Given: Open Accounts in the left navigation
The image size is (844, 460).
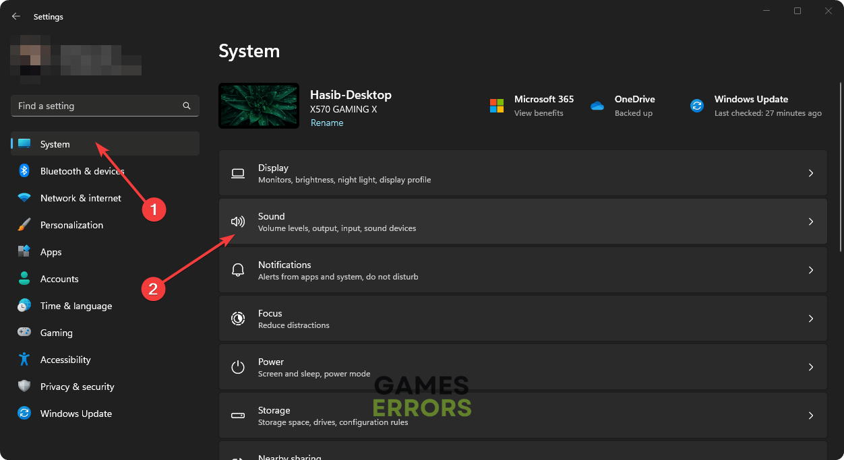Looking at the screenshot, I should [x=59, y=279].
